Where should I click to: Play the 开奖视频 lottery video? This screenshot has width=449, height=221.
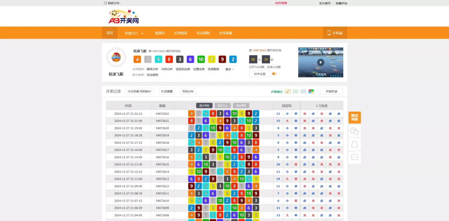click(x=321, y=62)
